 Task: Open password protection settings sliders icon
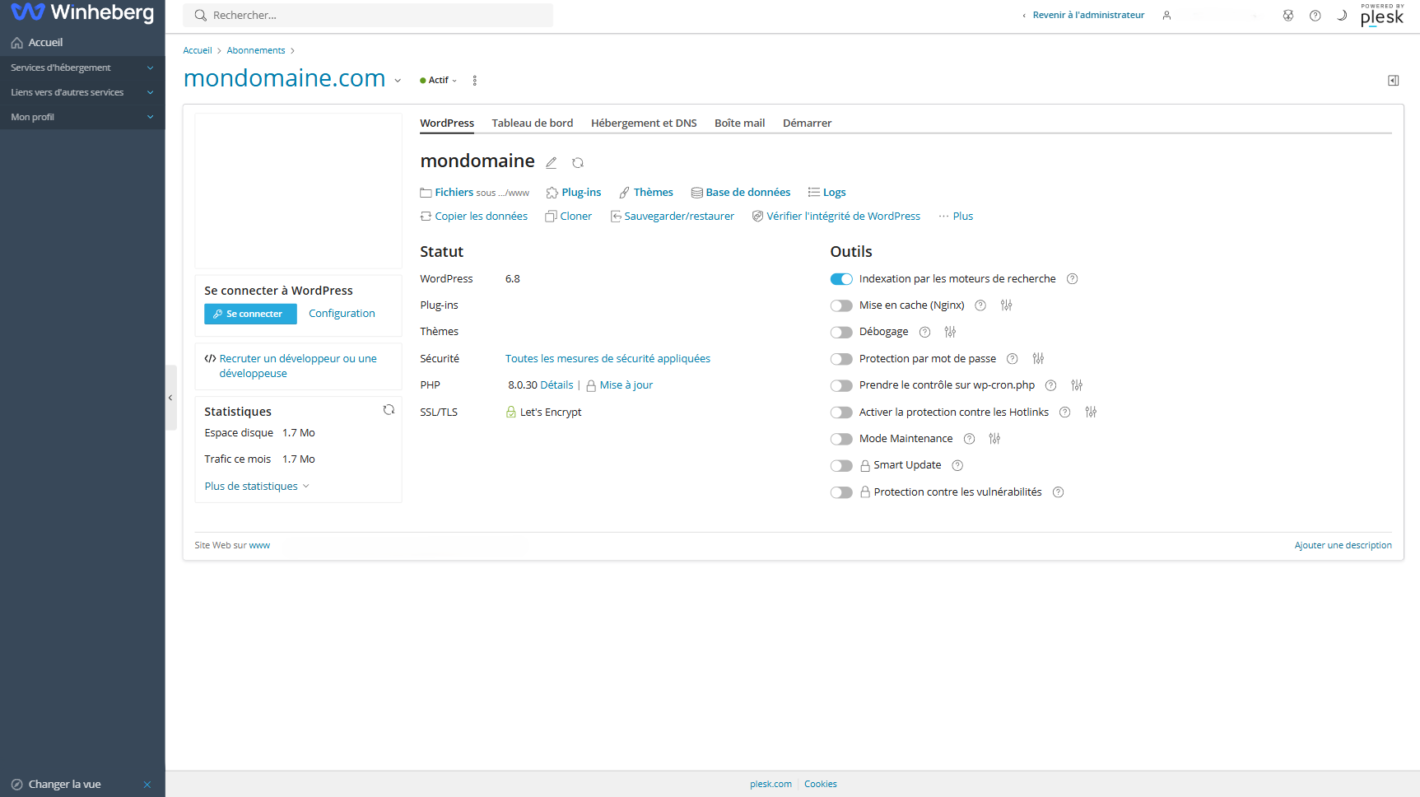1038,359
